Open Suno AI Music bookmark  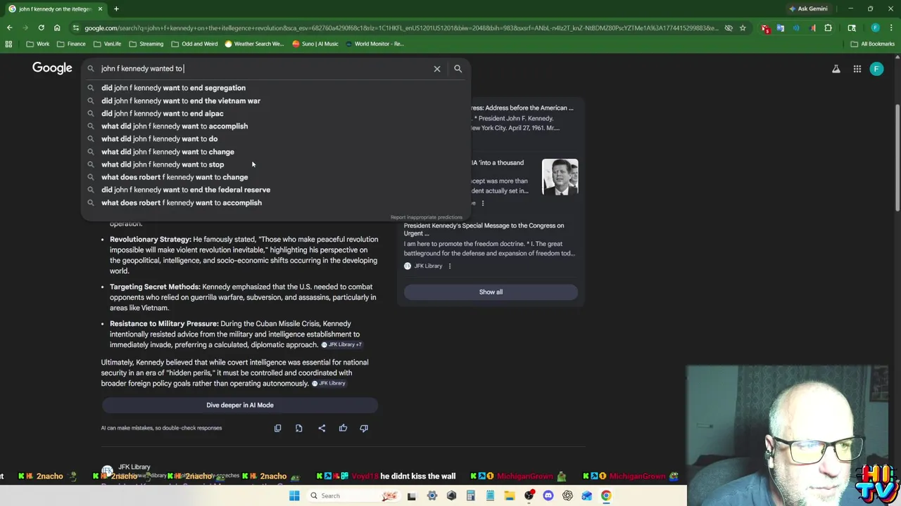pos(316,44)
